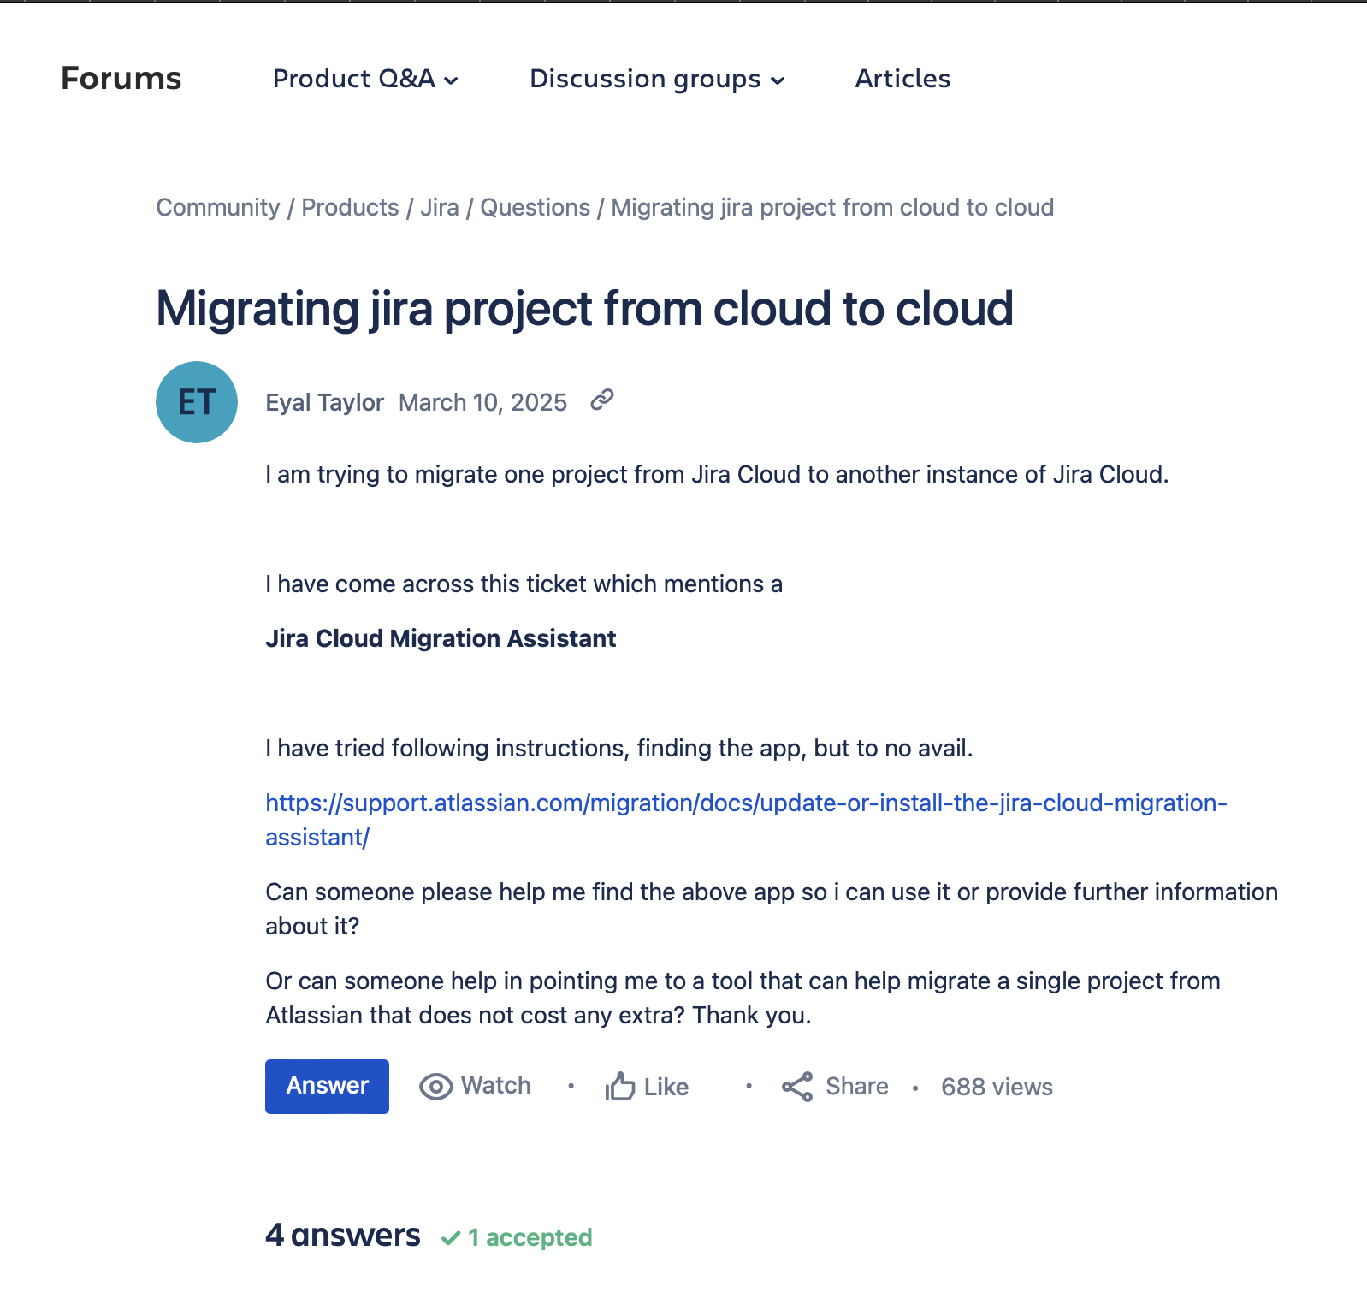The height and width of the screenshot is (1316, 1367).
Task: Click the green accepted checkmark icon
Action: pos(451,1238)
